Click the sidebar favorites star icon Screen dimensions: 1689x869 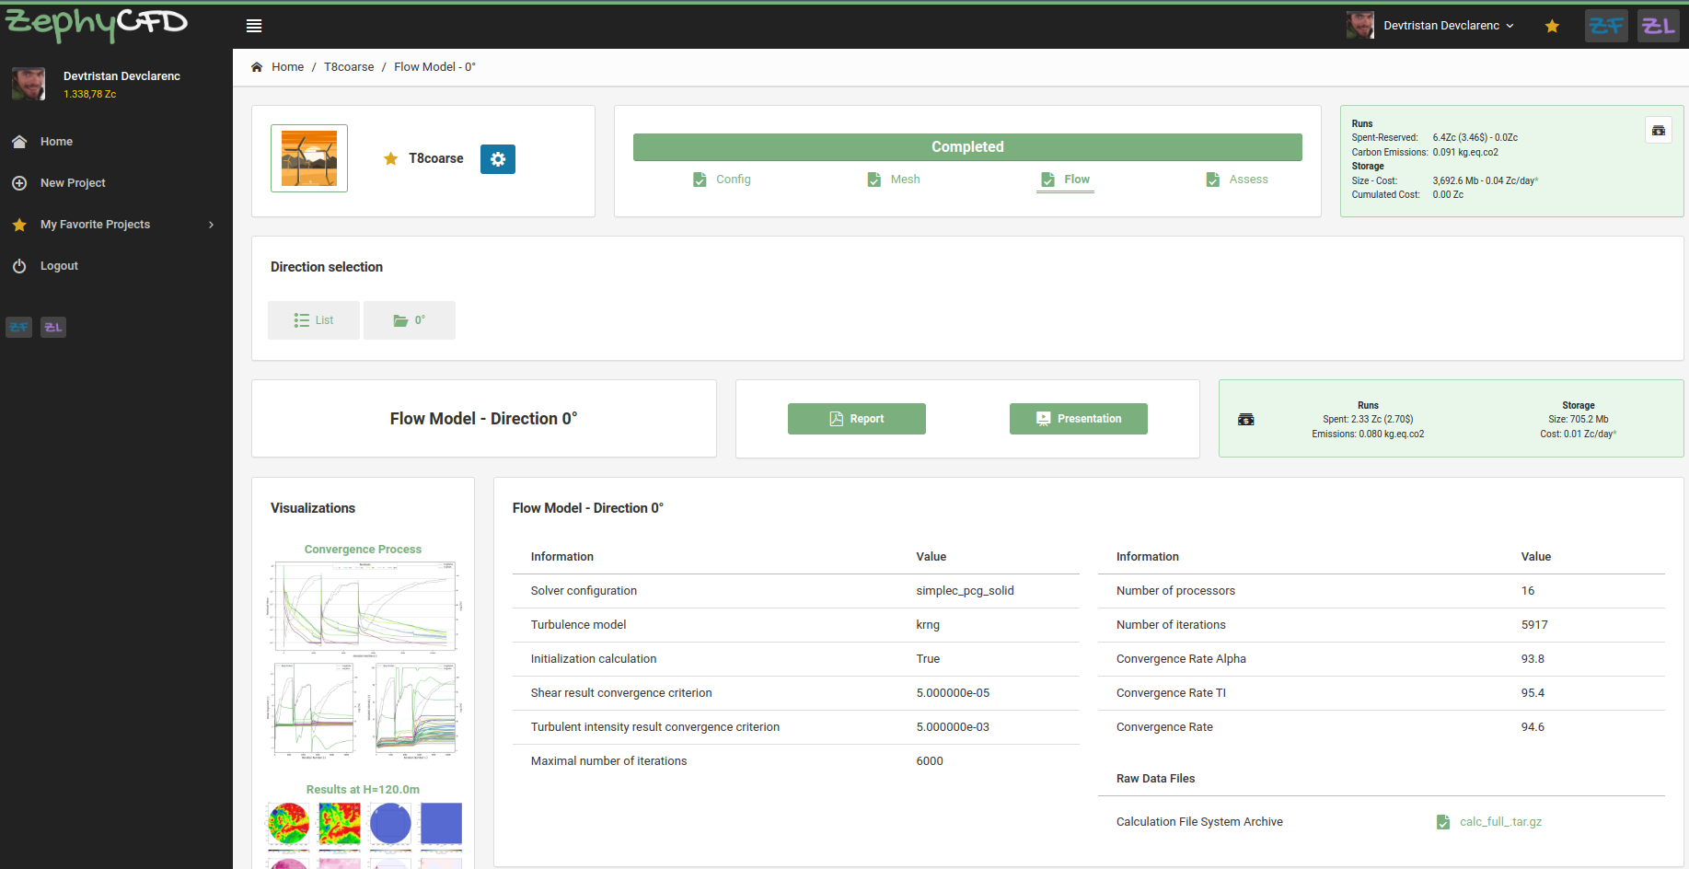pyautogui.click(x=19, y=225)
